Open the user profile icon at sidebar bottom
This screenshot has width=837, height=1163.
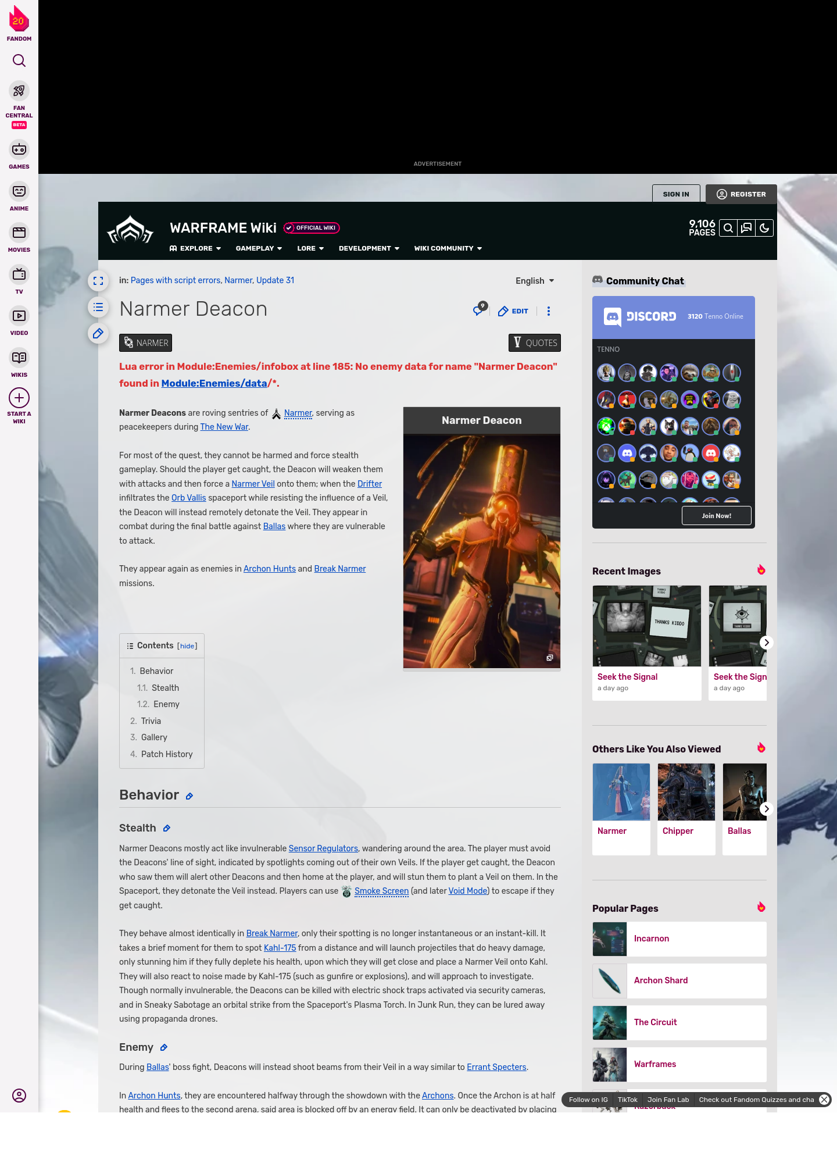coord(19,1096)
